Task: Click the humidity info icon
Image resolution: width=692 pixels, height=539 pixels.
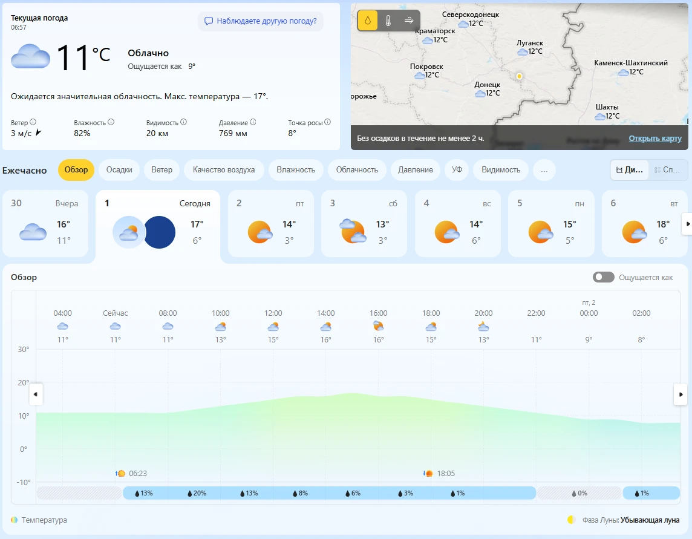Action: [111, 122]
